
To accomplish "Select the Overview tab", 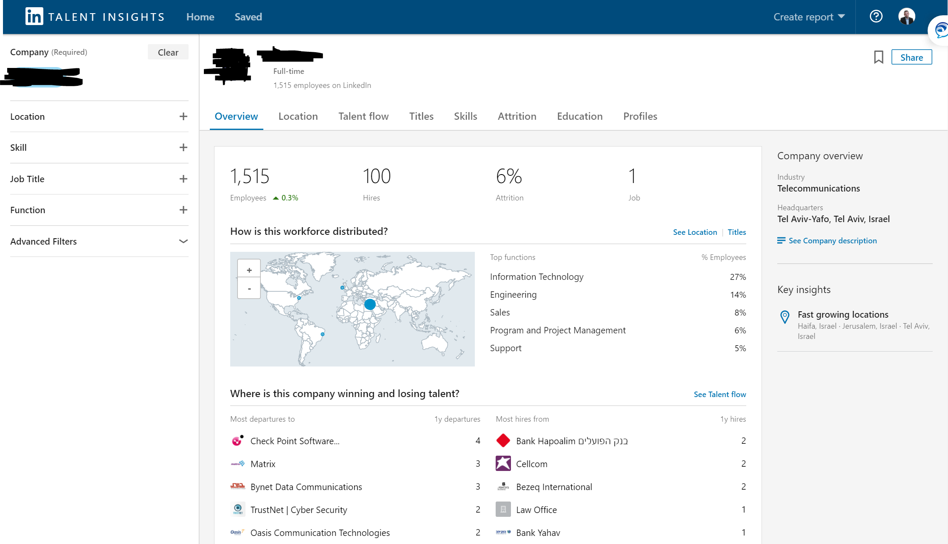I will click(x=236, y=116).
